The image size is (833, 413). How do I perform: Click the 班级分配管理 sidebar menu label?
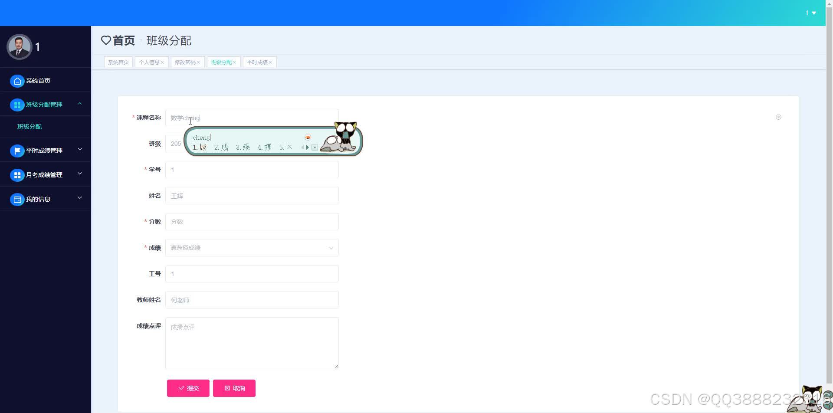click(44, 105)
